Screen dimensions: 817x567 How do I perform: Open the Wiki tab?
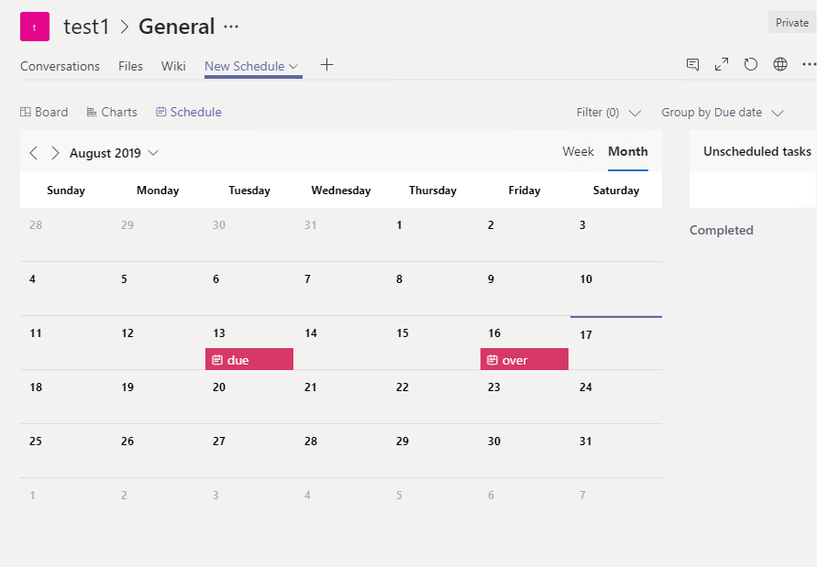click(x=173, y=66)
